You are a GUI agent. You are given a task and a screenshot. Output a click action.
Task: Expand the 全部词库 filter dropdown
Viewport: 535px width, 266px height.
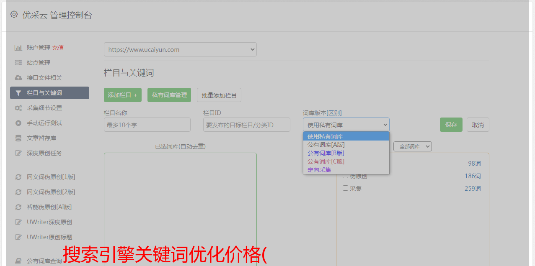click(x=412, y=146)
